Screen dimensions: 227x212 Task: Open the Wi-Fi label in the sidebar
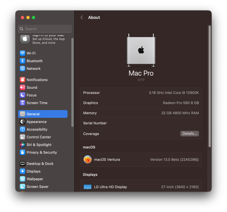[x=31, y=53]
